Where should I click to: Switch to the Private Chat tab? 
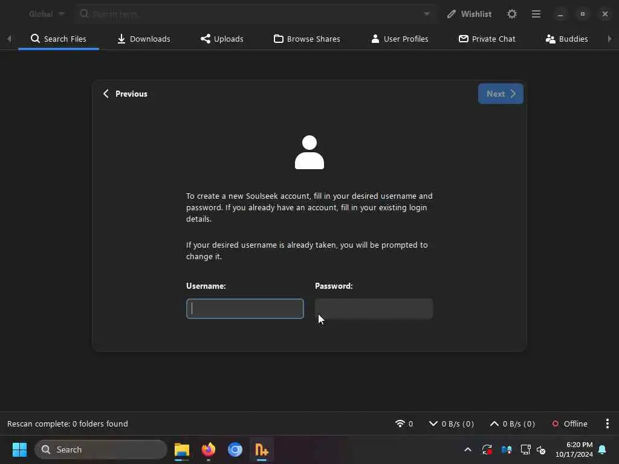click(487, 39)
